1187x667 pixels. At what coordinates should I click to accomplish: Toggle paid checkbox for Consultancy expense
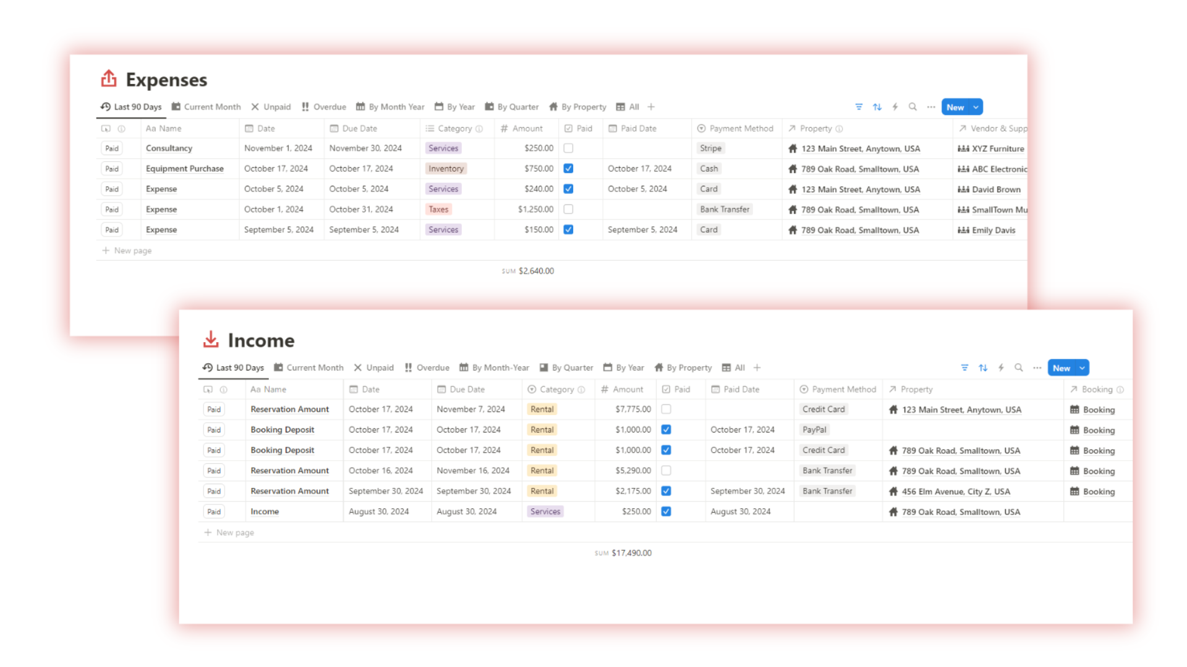pos(568,148)
